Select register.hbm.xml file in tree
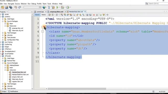 tap(17, 81)
